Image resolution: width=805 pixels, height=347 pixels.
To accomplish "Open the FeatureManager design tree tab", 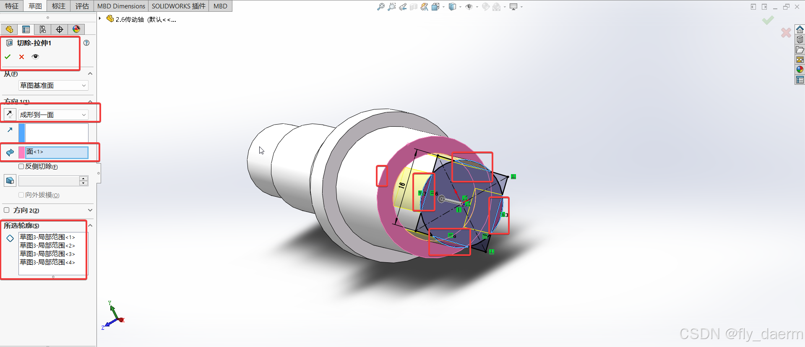I will (9, 29).
